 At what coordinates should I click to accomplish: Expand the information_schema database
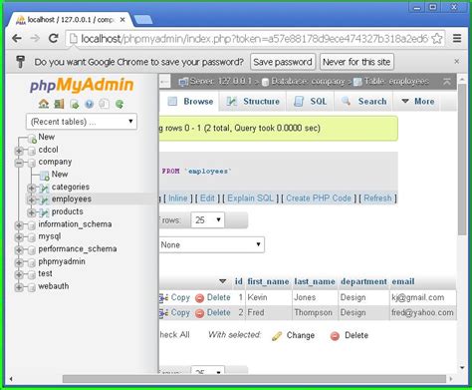[x=19, y=225]
